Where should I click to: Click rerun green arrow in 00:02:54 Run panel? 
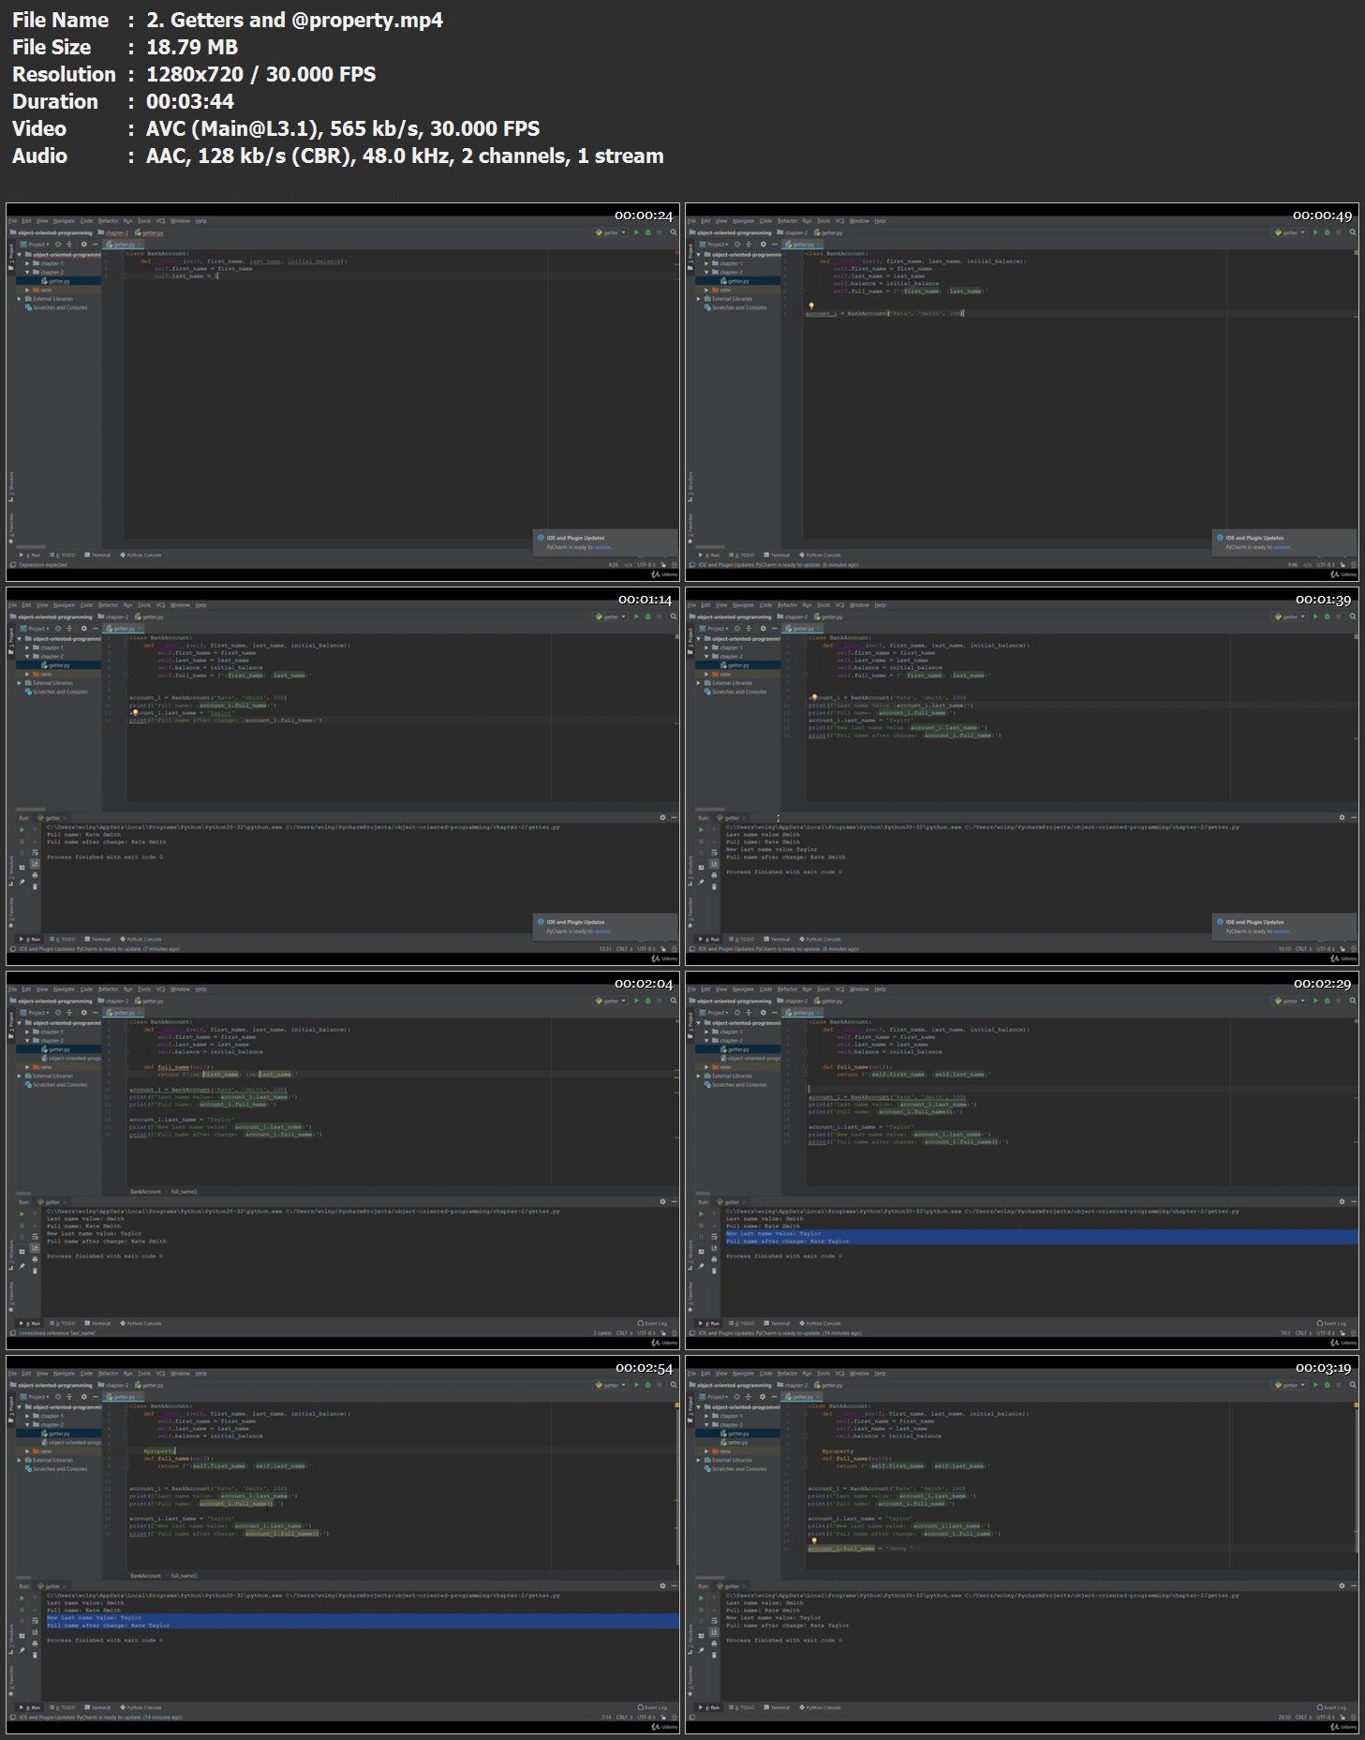pos(22,1598)
